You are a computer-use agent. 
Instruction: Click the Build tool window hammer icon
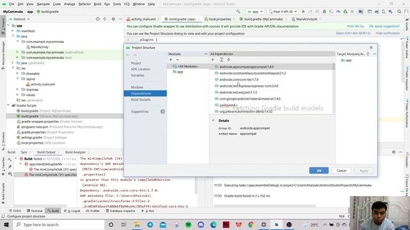coord(10,159)
